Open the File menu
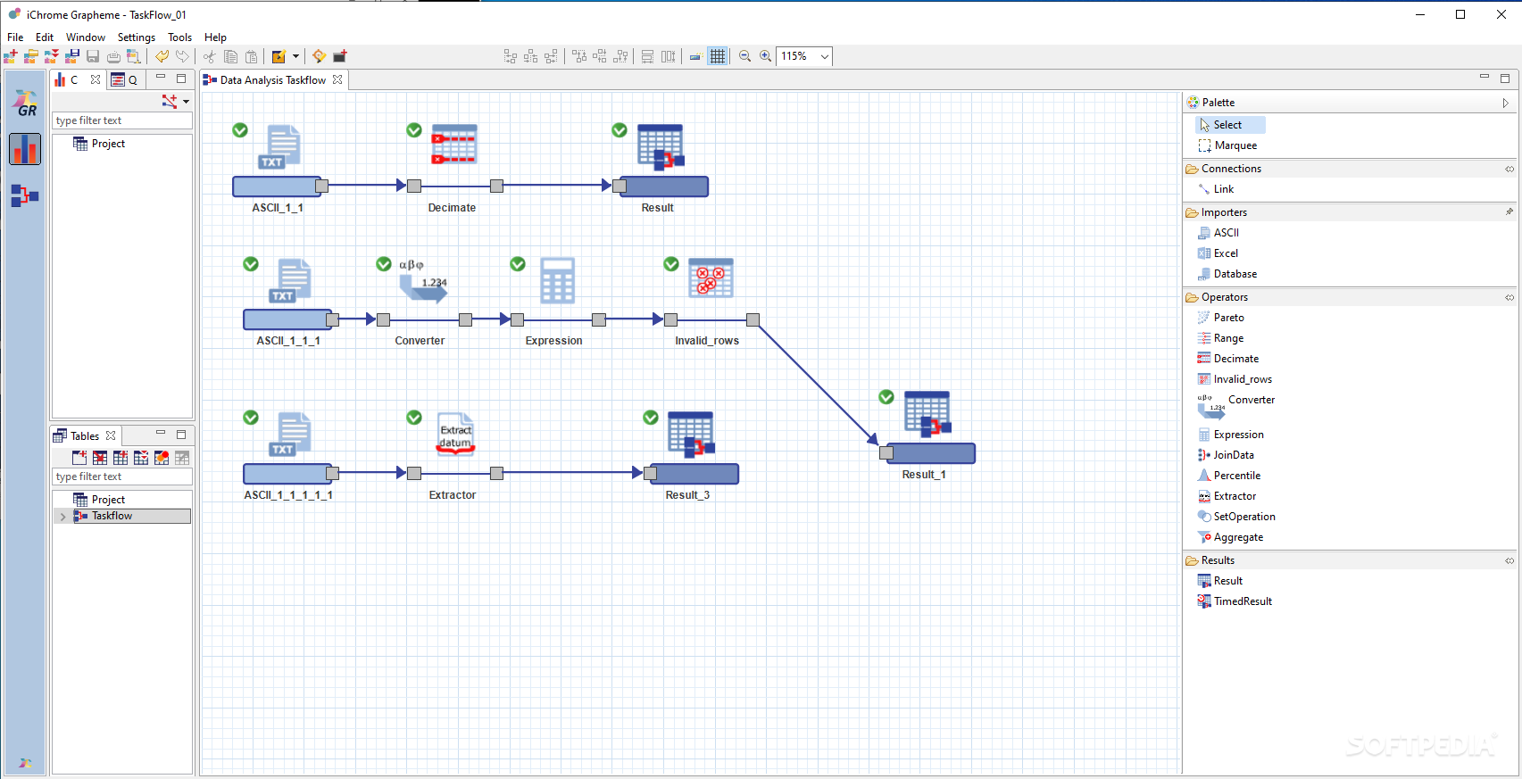Viewport: 1522px width, 779px height. pyautogui.click(x=15, y=37)
